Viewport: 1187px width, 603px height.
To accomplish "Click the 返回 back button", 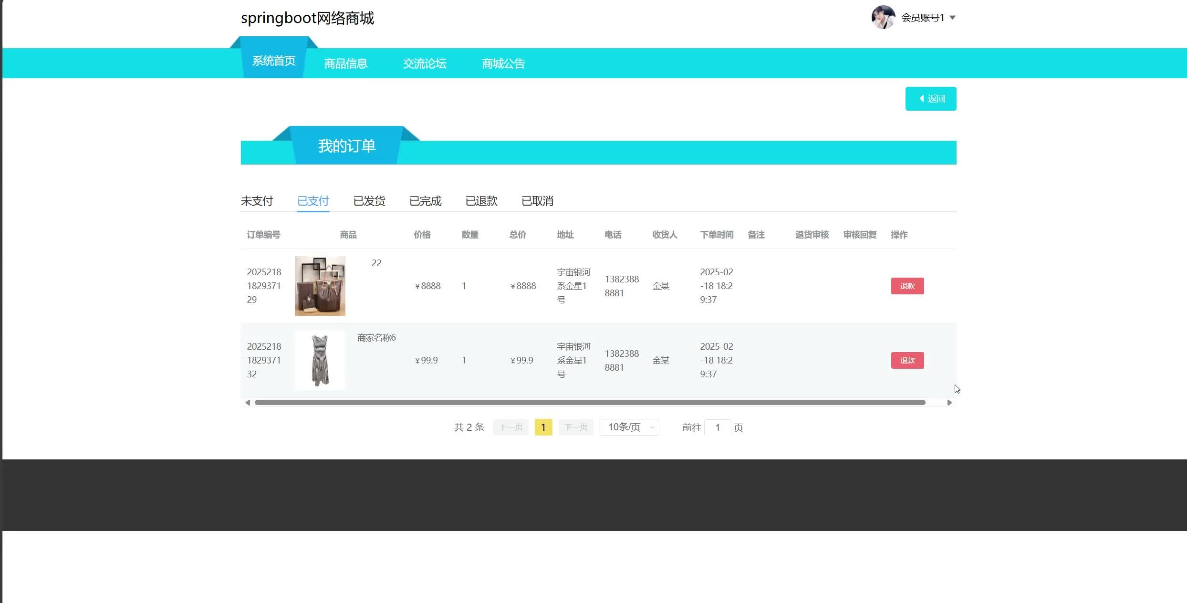I will tap(930, 99).
